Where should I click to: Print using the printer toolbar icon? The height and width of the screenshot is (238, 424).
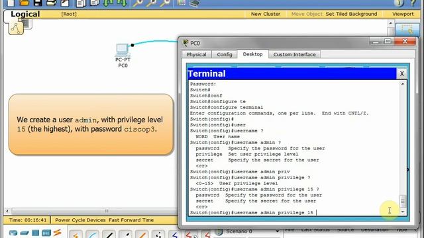[51, 3]
